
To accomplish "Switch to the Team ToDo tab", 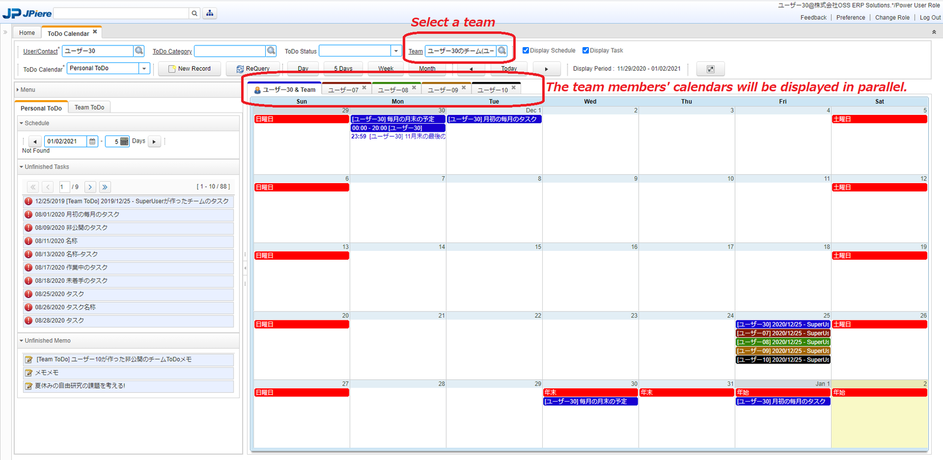I will pos(90,107).
